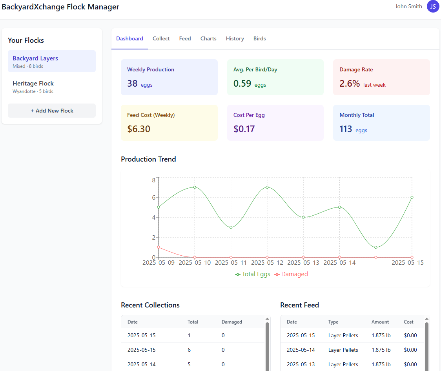Open the History tab
The image size is (441, 371).
[235, 39]
